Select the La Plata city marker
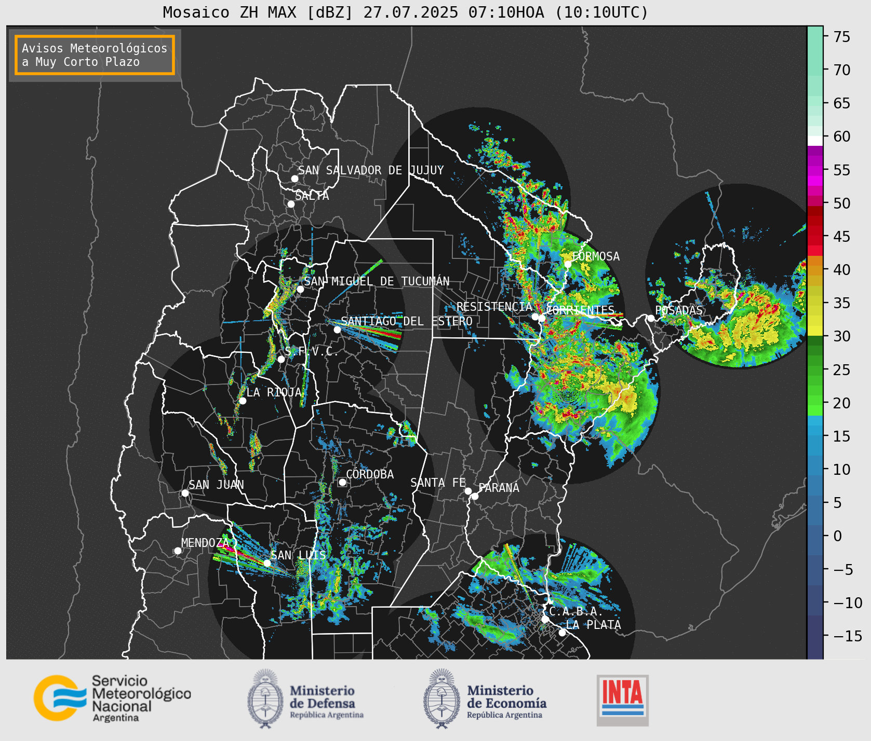This screenshot has height=741, width=871. 562,632
